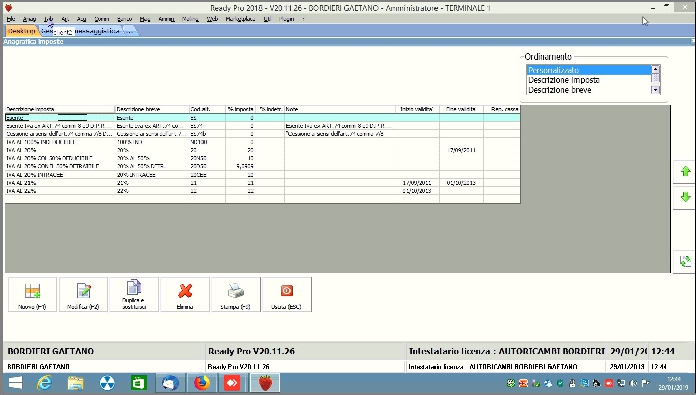Select the 'IVA AL 100% INDEDUCIBILE' row
Image resolution: width=696 pixels, height=395 pixels.
[263, 142]
